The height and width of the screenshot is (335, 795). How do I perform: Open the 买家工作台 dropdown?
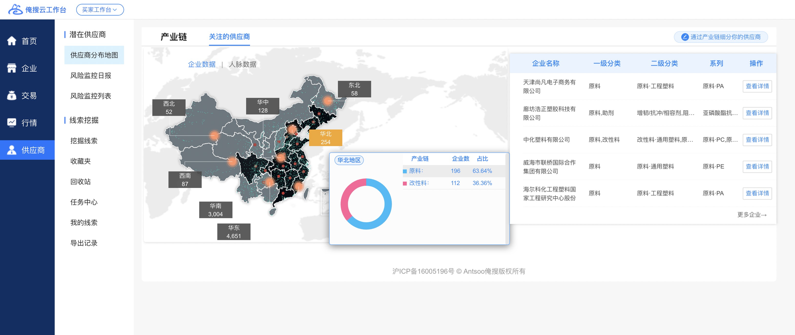click(100, 10)
